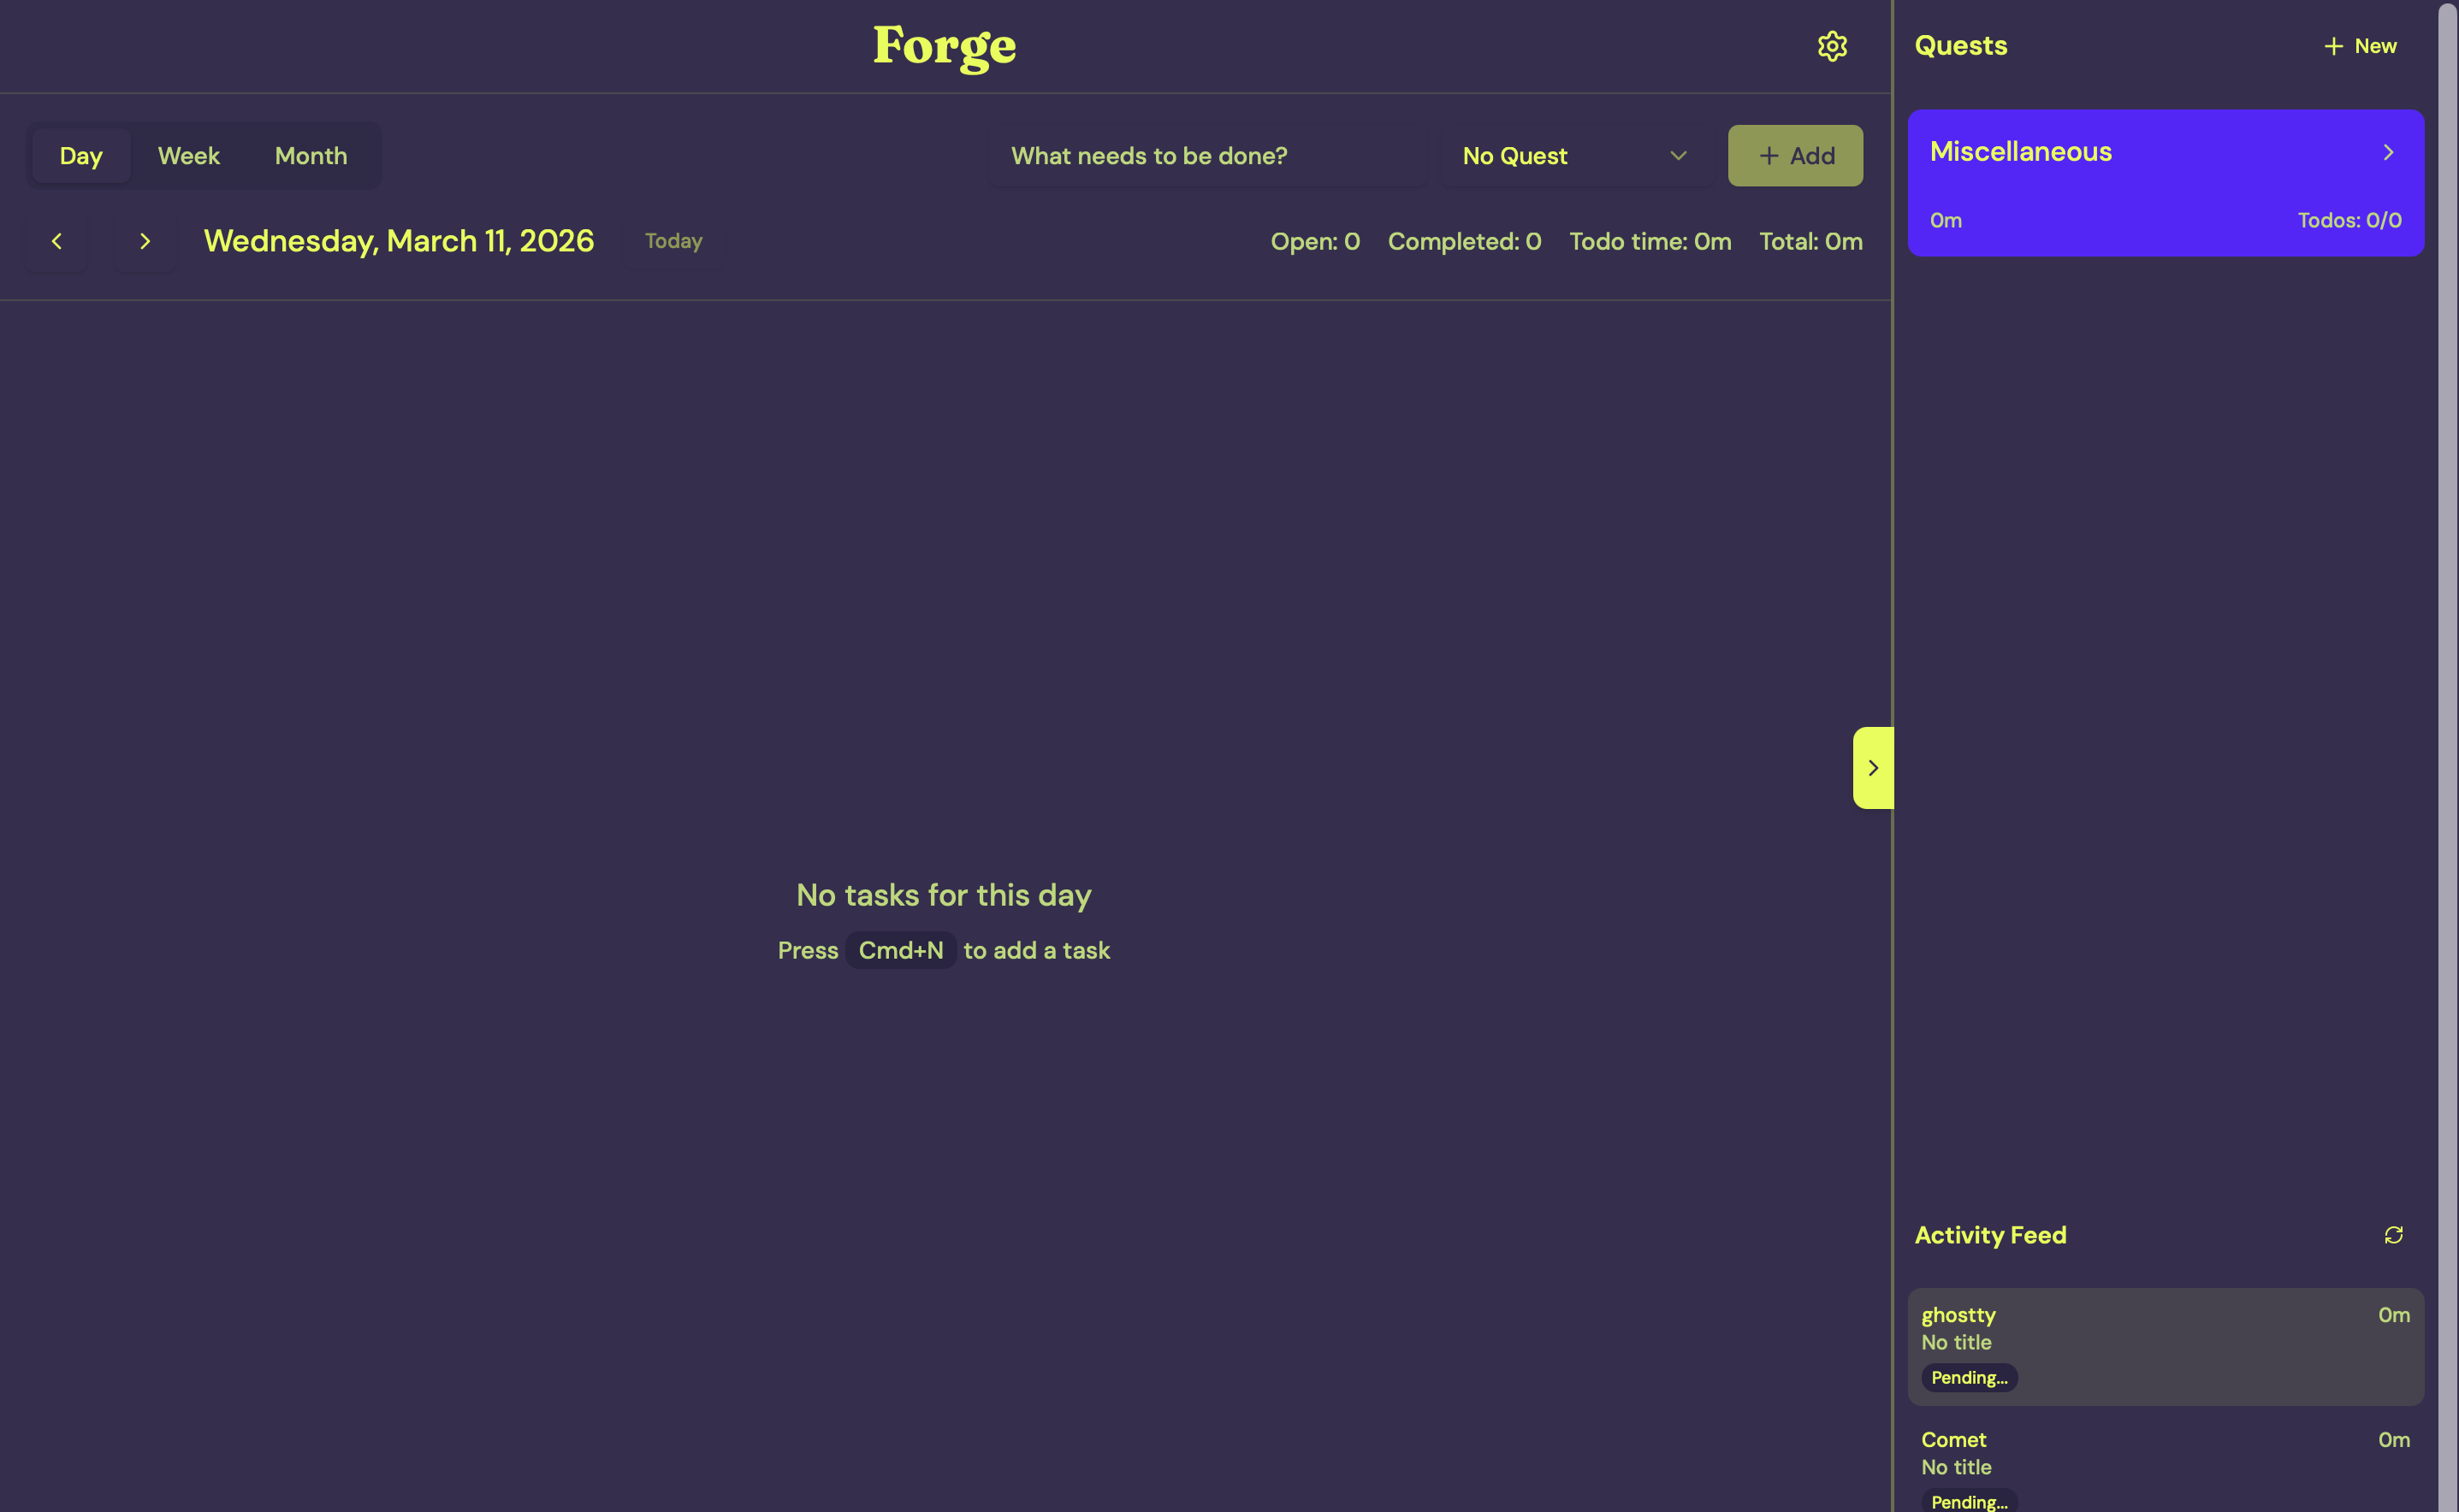The width and height of the screenshot is (2459, 1512).
Task: Go to the next day with the right chevron
Action: click(145, 240)
